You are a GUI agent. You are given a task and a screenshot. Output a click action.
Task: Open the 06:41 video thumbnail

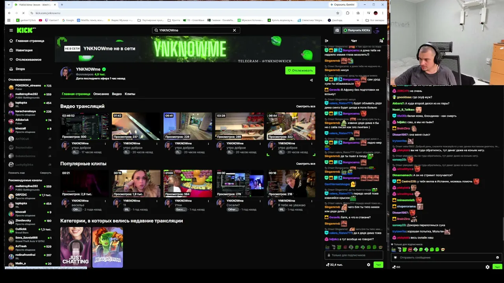coord(188,126)
